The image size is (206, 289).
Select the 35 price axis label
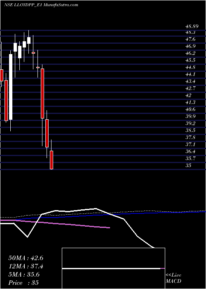pos(189,165)
